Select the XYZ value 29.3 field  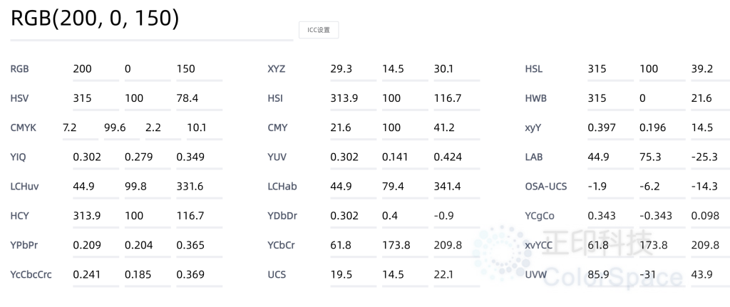click(354, 69)
